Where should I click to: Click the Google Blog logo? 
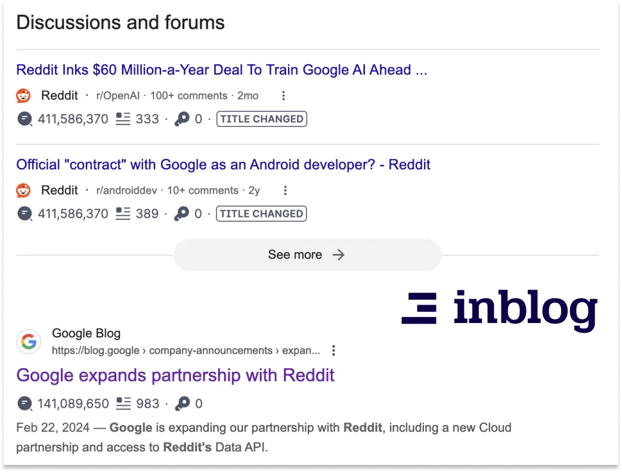coord(28,341)
